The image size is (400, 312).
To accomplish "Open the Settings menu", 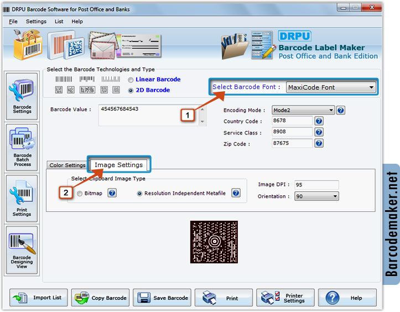I will tap(36, 22).
